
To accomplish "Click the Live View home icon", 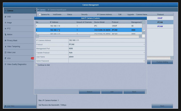I will point(5,106).
